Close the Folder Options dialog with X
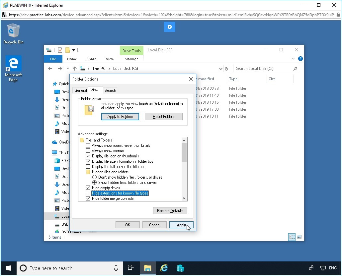The image size is (342, 276). coord(191,79)
